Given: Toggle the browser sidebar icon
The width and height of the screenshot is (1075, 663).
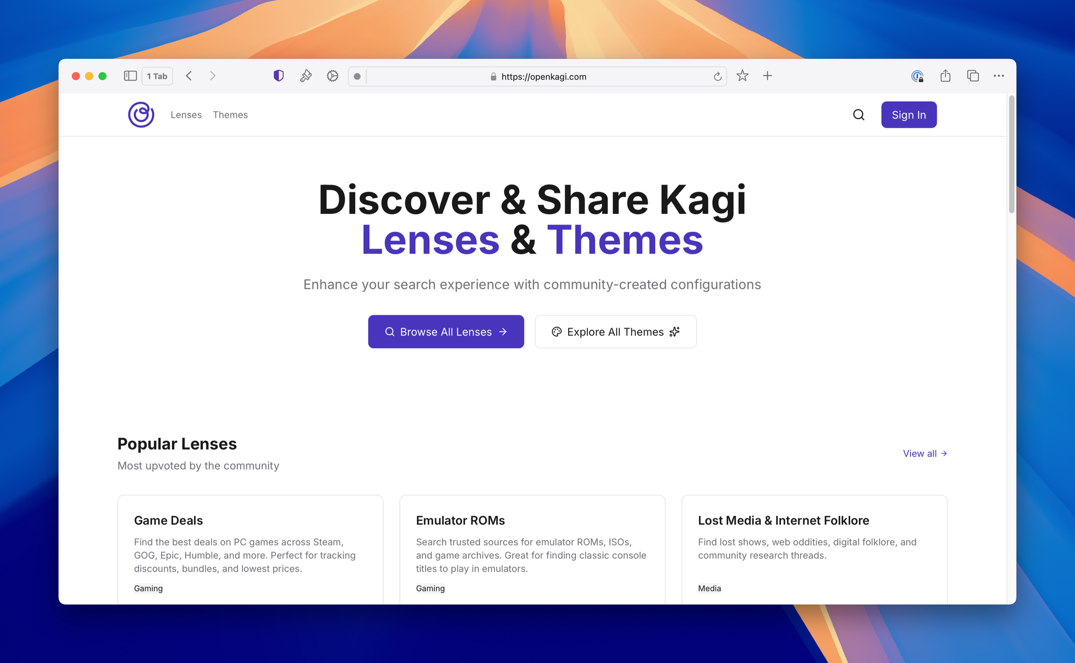Looking at the screenshot, I should point(130,76).
